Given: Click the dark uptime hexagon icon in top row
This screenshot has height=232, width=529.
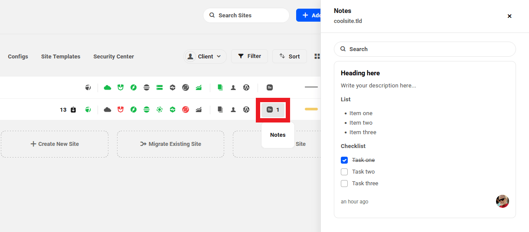Looking at the screenshot, I should [173, 87].
